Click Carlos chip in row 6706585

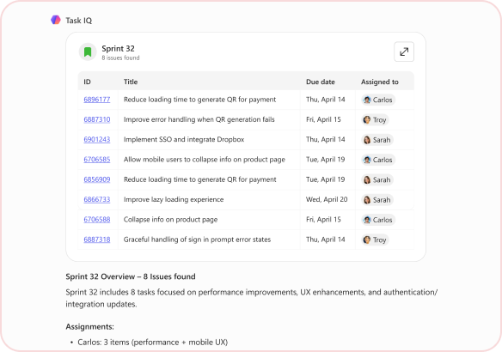pos(378,160)
